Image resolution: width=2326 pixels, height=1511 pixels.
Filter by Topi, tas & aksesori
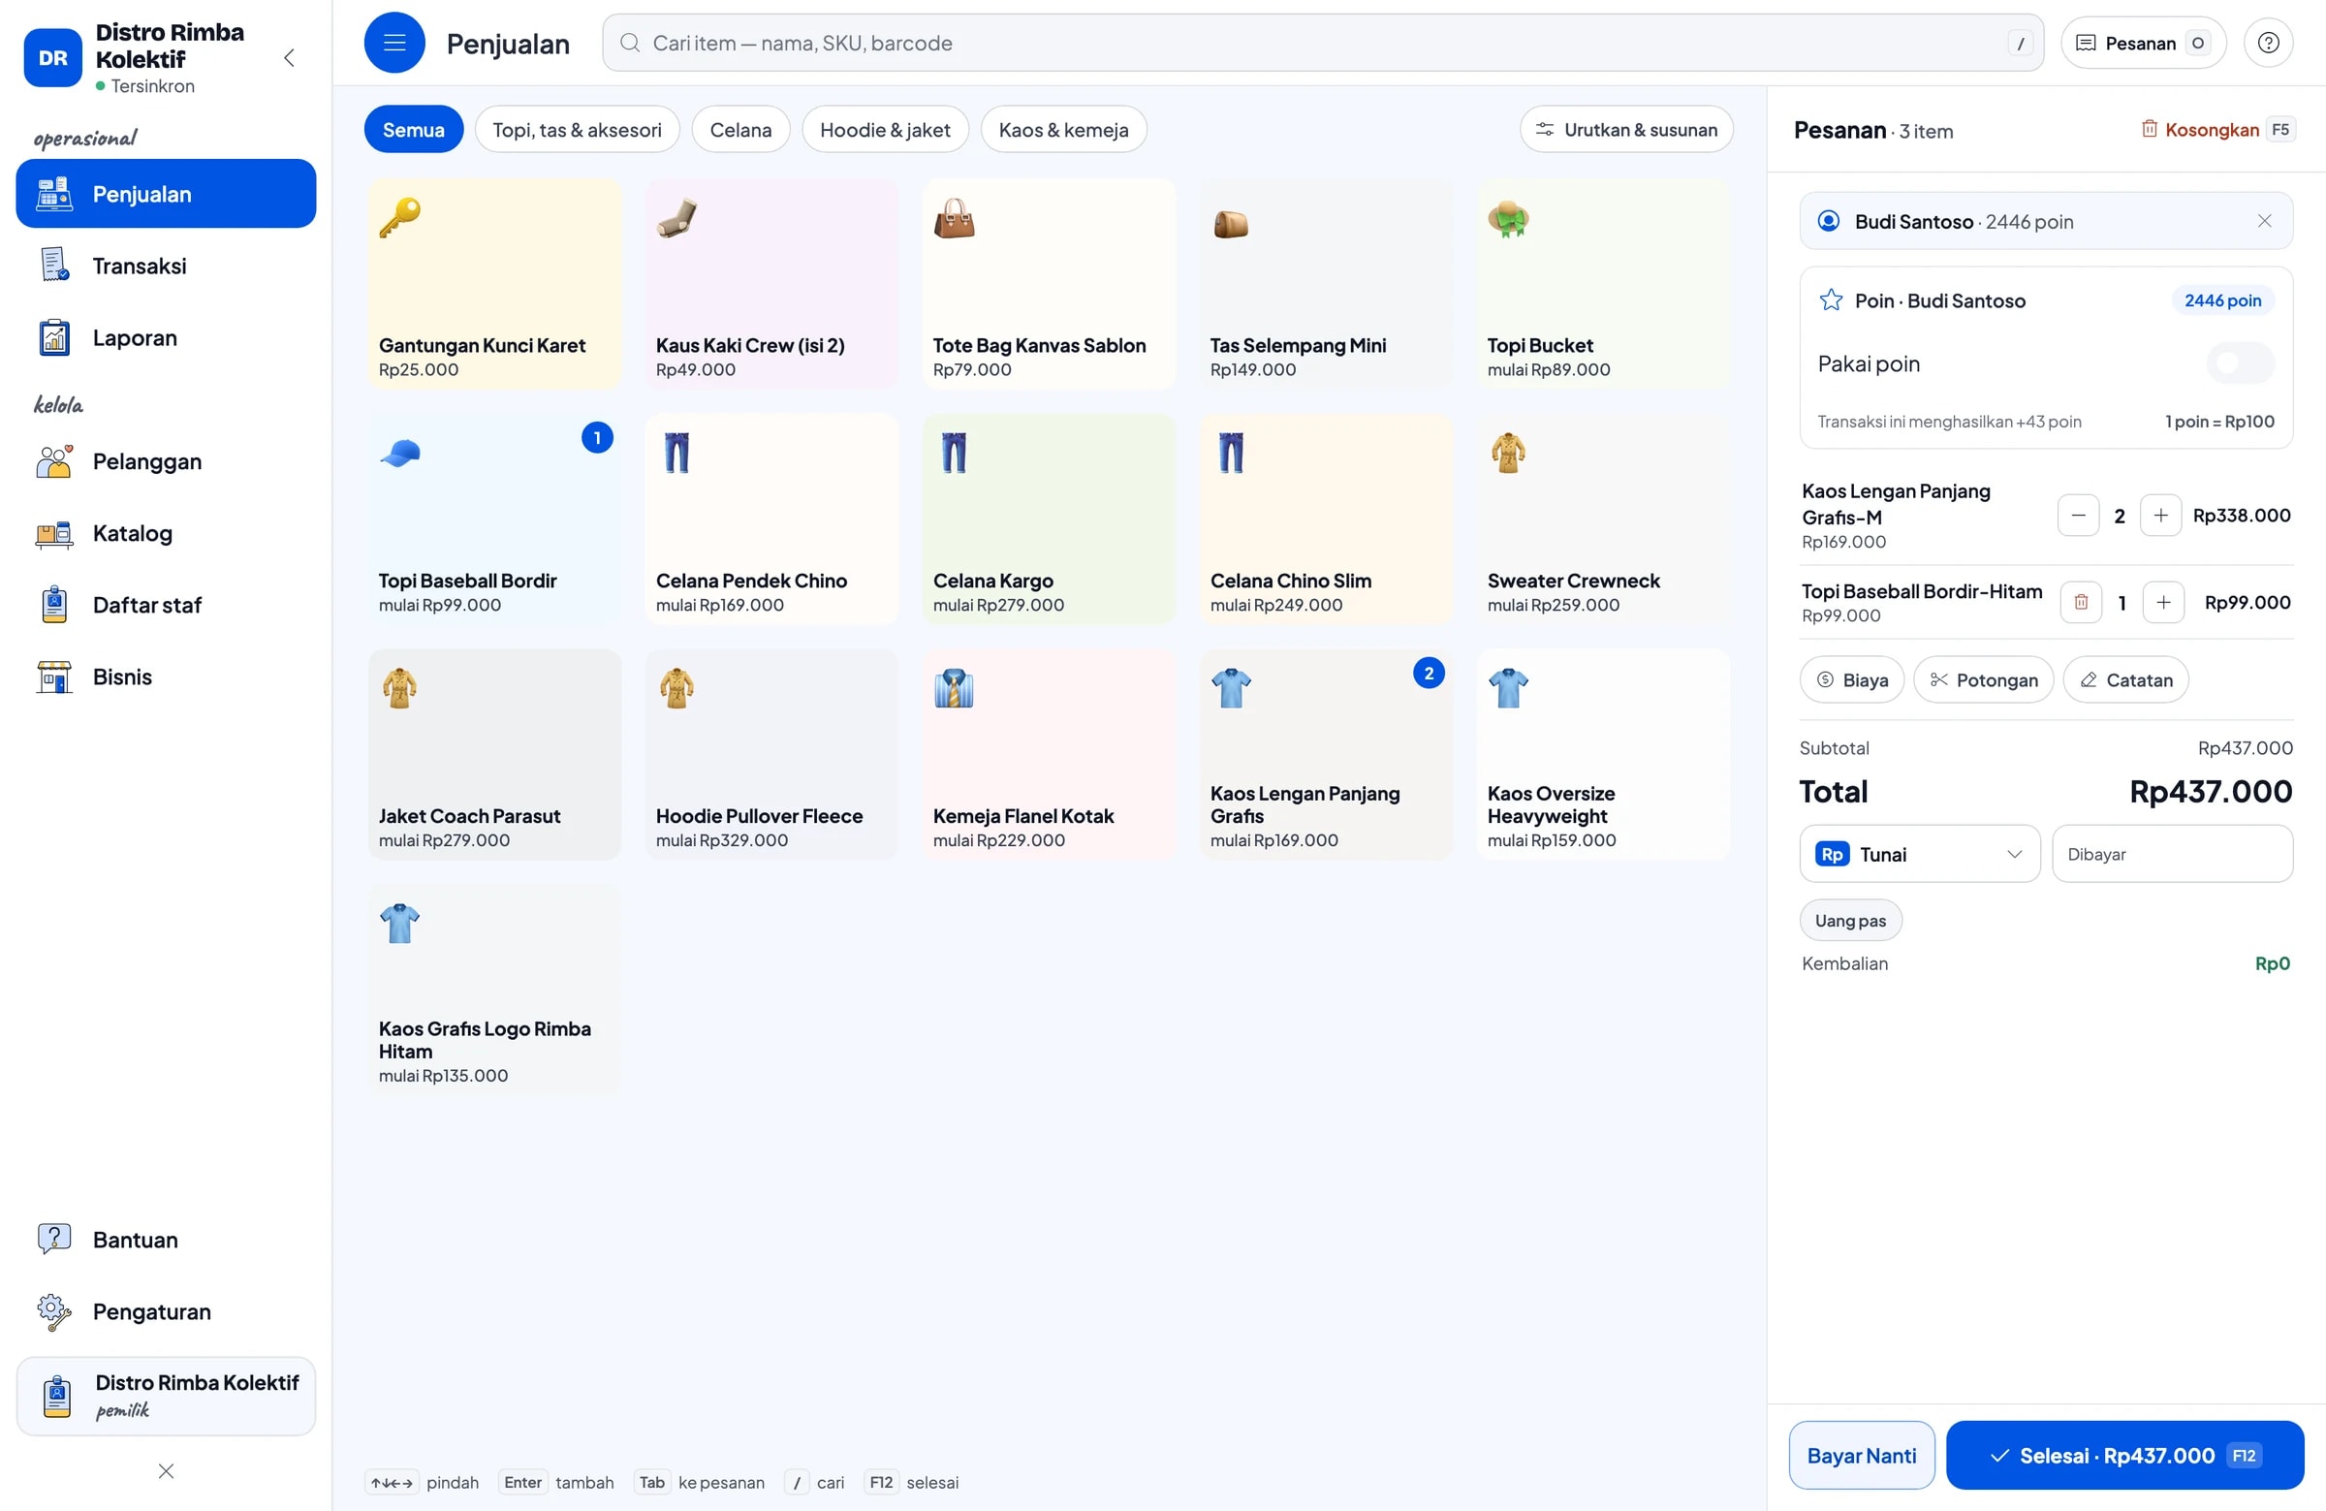[577, 130]
